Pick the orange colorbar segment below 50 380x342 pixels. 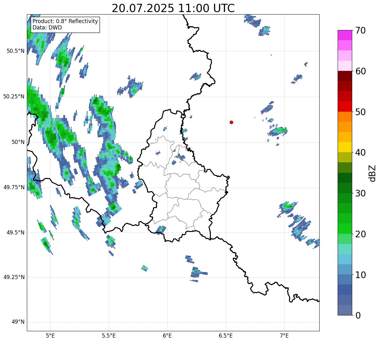pos(345,117)
